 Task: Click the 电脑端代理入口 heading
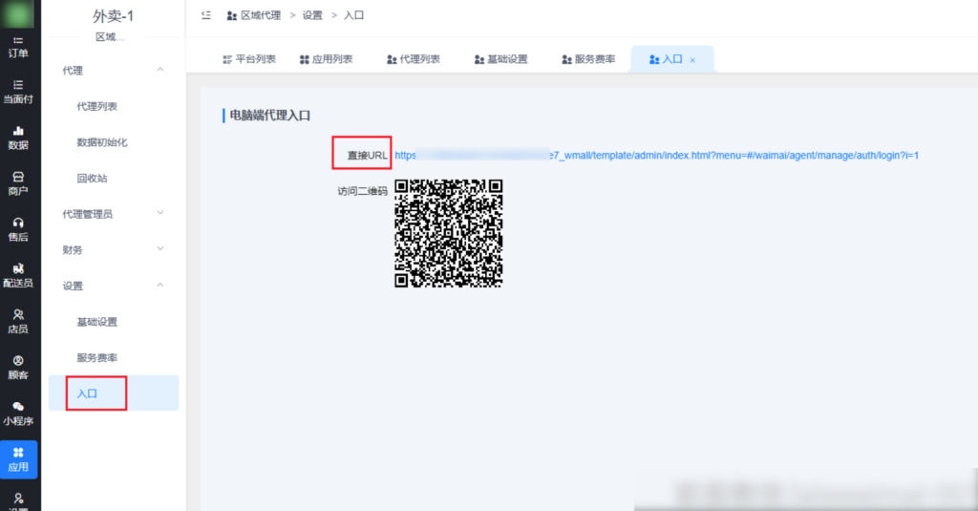270,116
